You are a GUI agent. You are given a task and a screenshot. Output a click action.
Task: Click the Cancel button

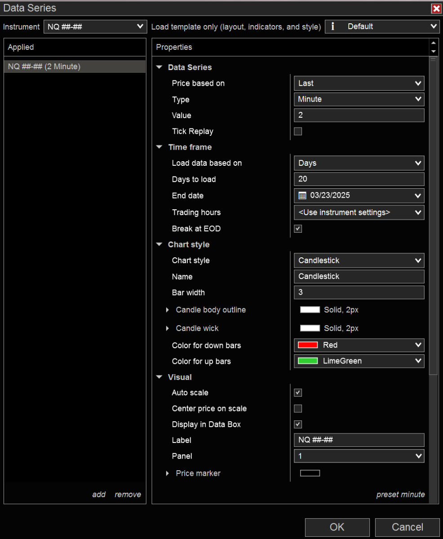[407, 527]
